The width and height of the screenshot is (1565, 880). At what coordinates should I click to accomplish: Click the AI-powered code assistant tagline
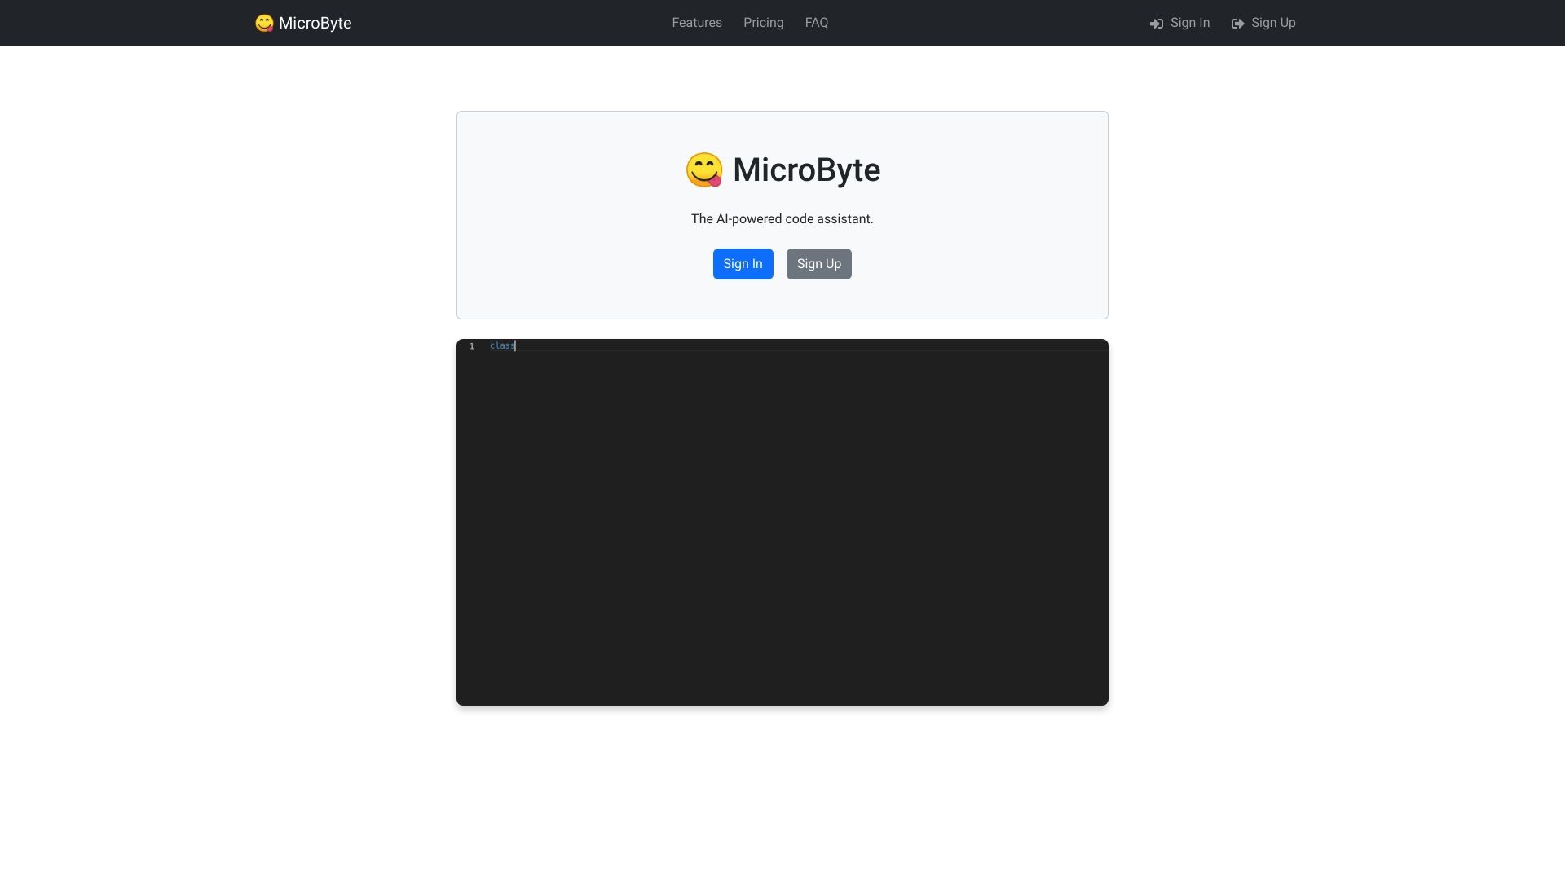tap(782, 218)
